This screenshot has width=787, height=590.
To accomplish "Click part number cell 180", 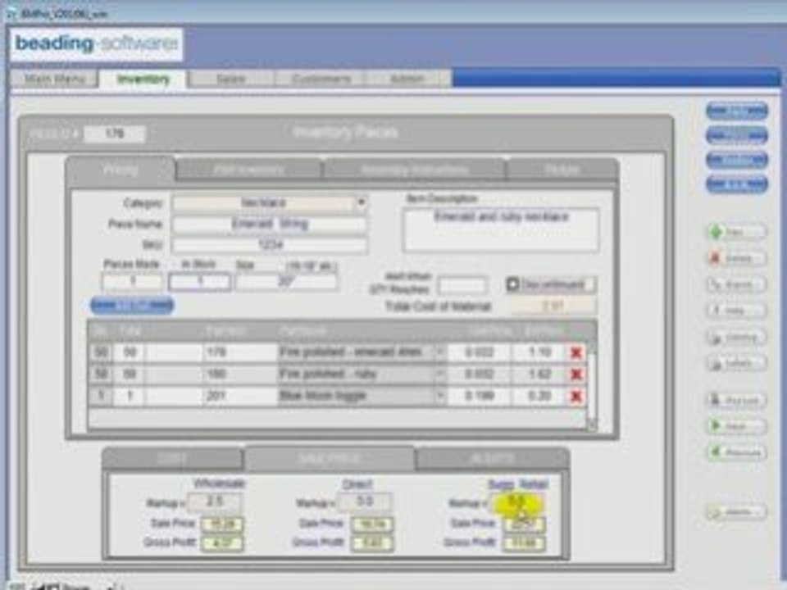I will click(x=240, y=374).
